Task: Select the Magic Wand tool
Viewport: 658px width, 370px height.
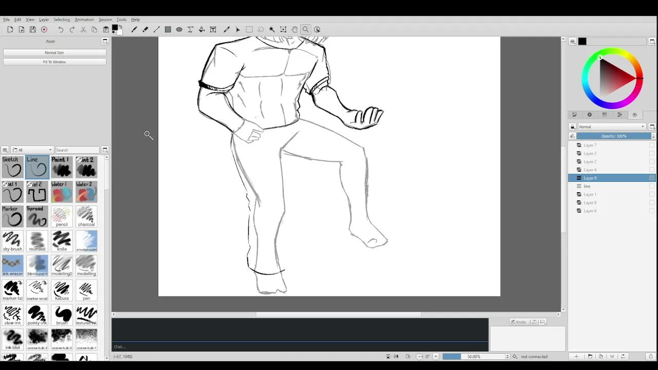Action: (272, 30)
